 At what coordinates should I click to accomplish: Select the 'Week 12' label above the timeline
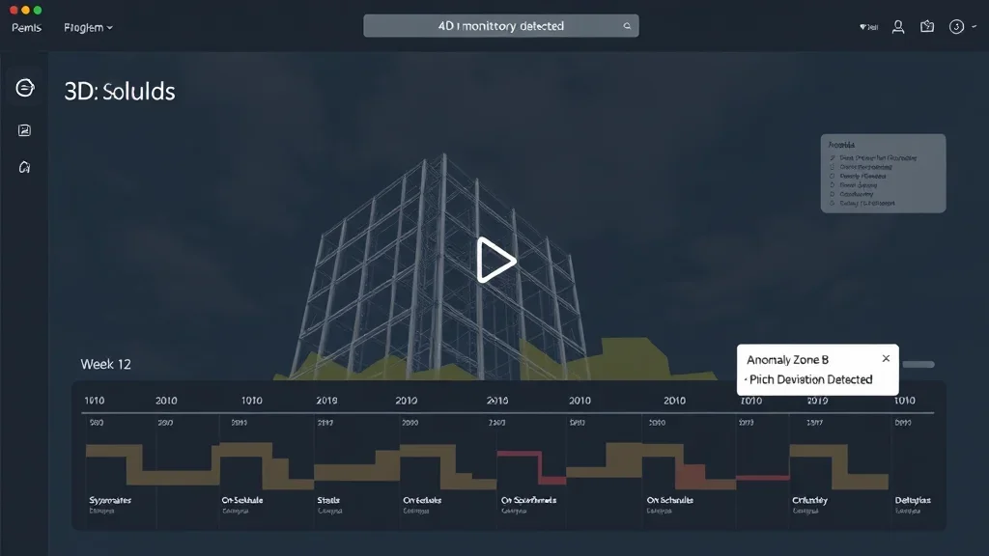pos(105,364)
